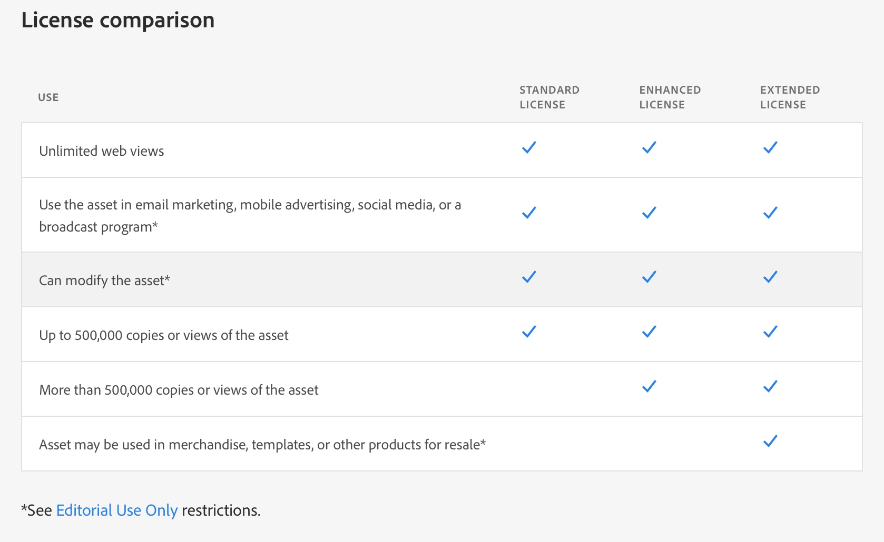Click the License comparison heading
Screen dimensions: 884x542
tap(118, 21)
